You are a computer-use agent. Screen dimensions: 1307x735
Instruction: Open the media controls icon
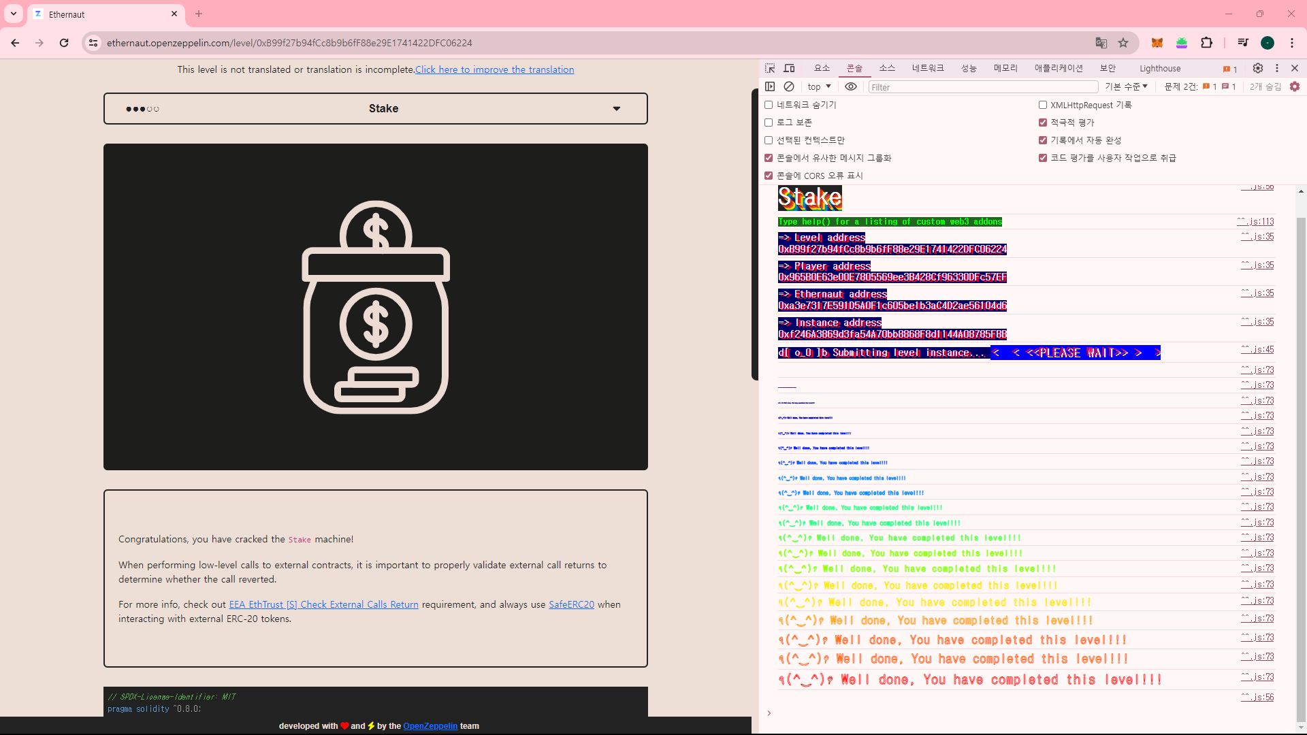1243,43
